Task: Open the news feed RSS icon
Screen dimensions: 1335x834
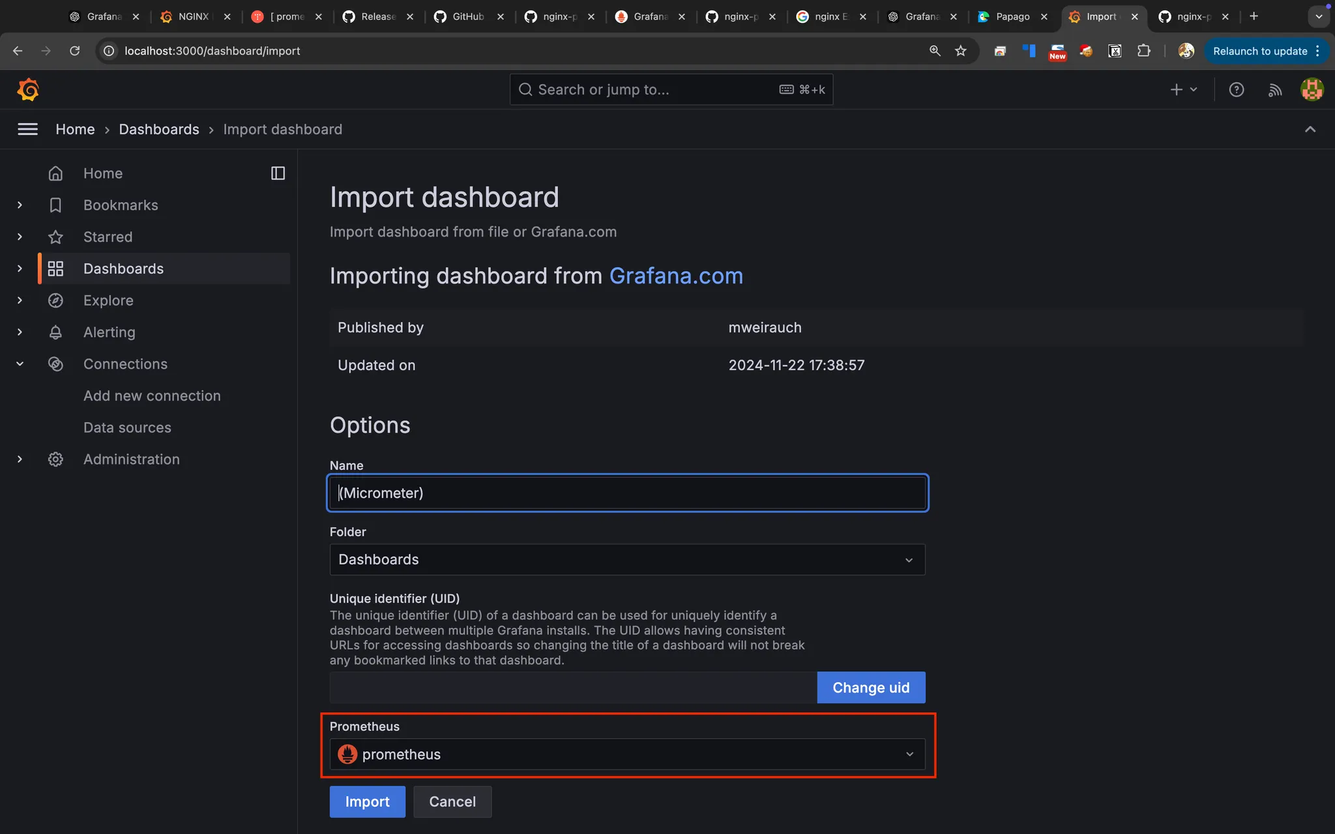Action: (x=1274, y=89)
